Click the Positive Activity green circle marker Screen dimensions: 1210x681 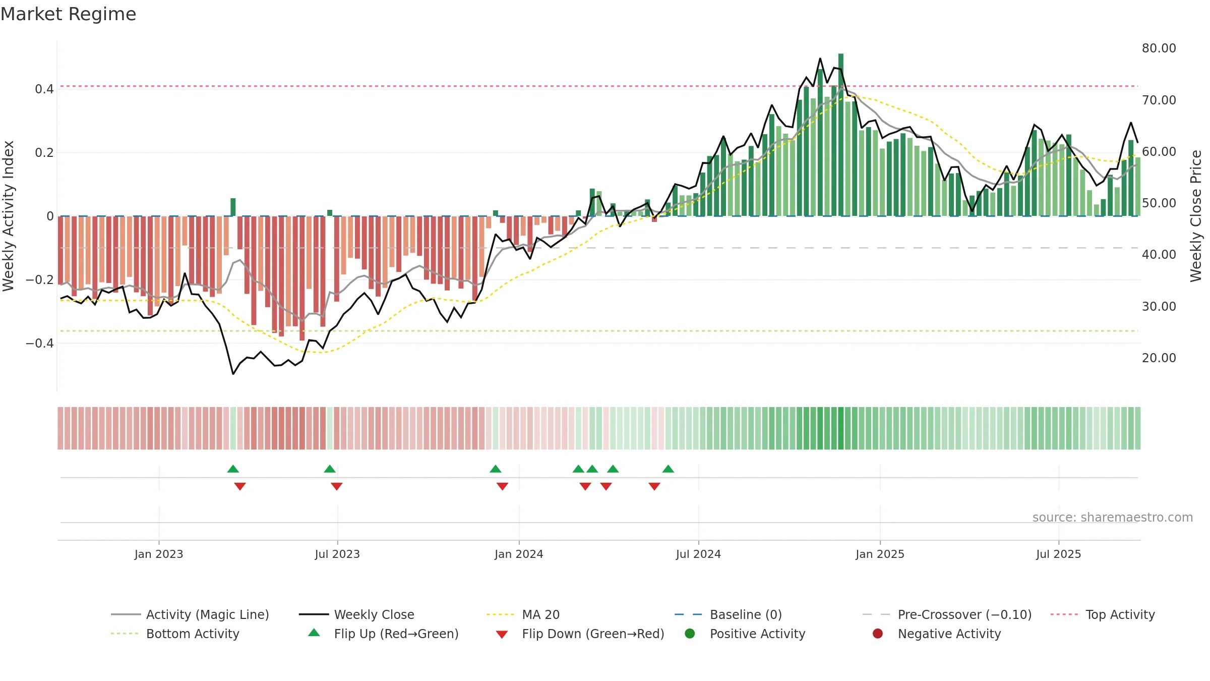coord(690,633)
